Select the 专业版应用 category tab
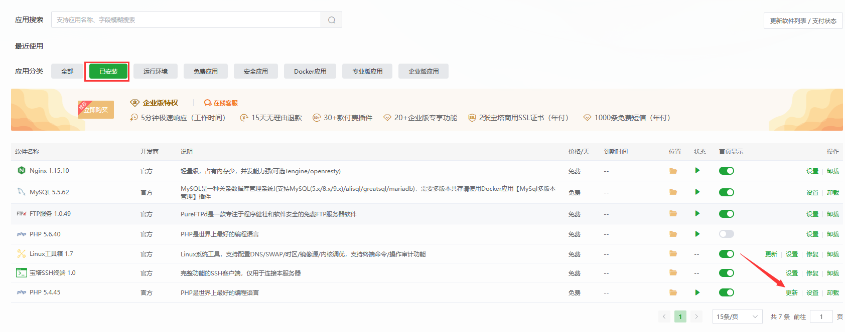This screenshot has width=845, height=332. point(367,71)
